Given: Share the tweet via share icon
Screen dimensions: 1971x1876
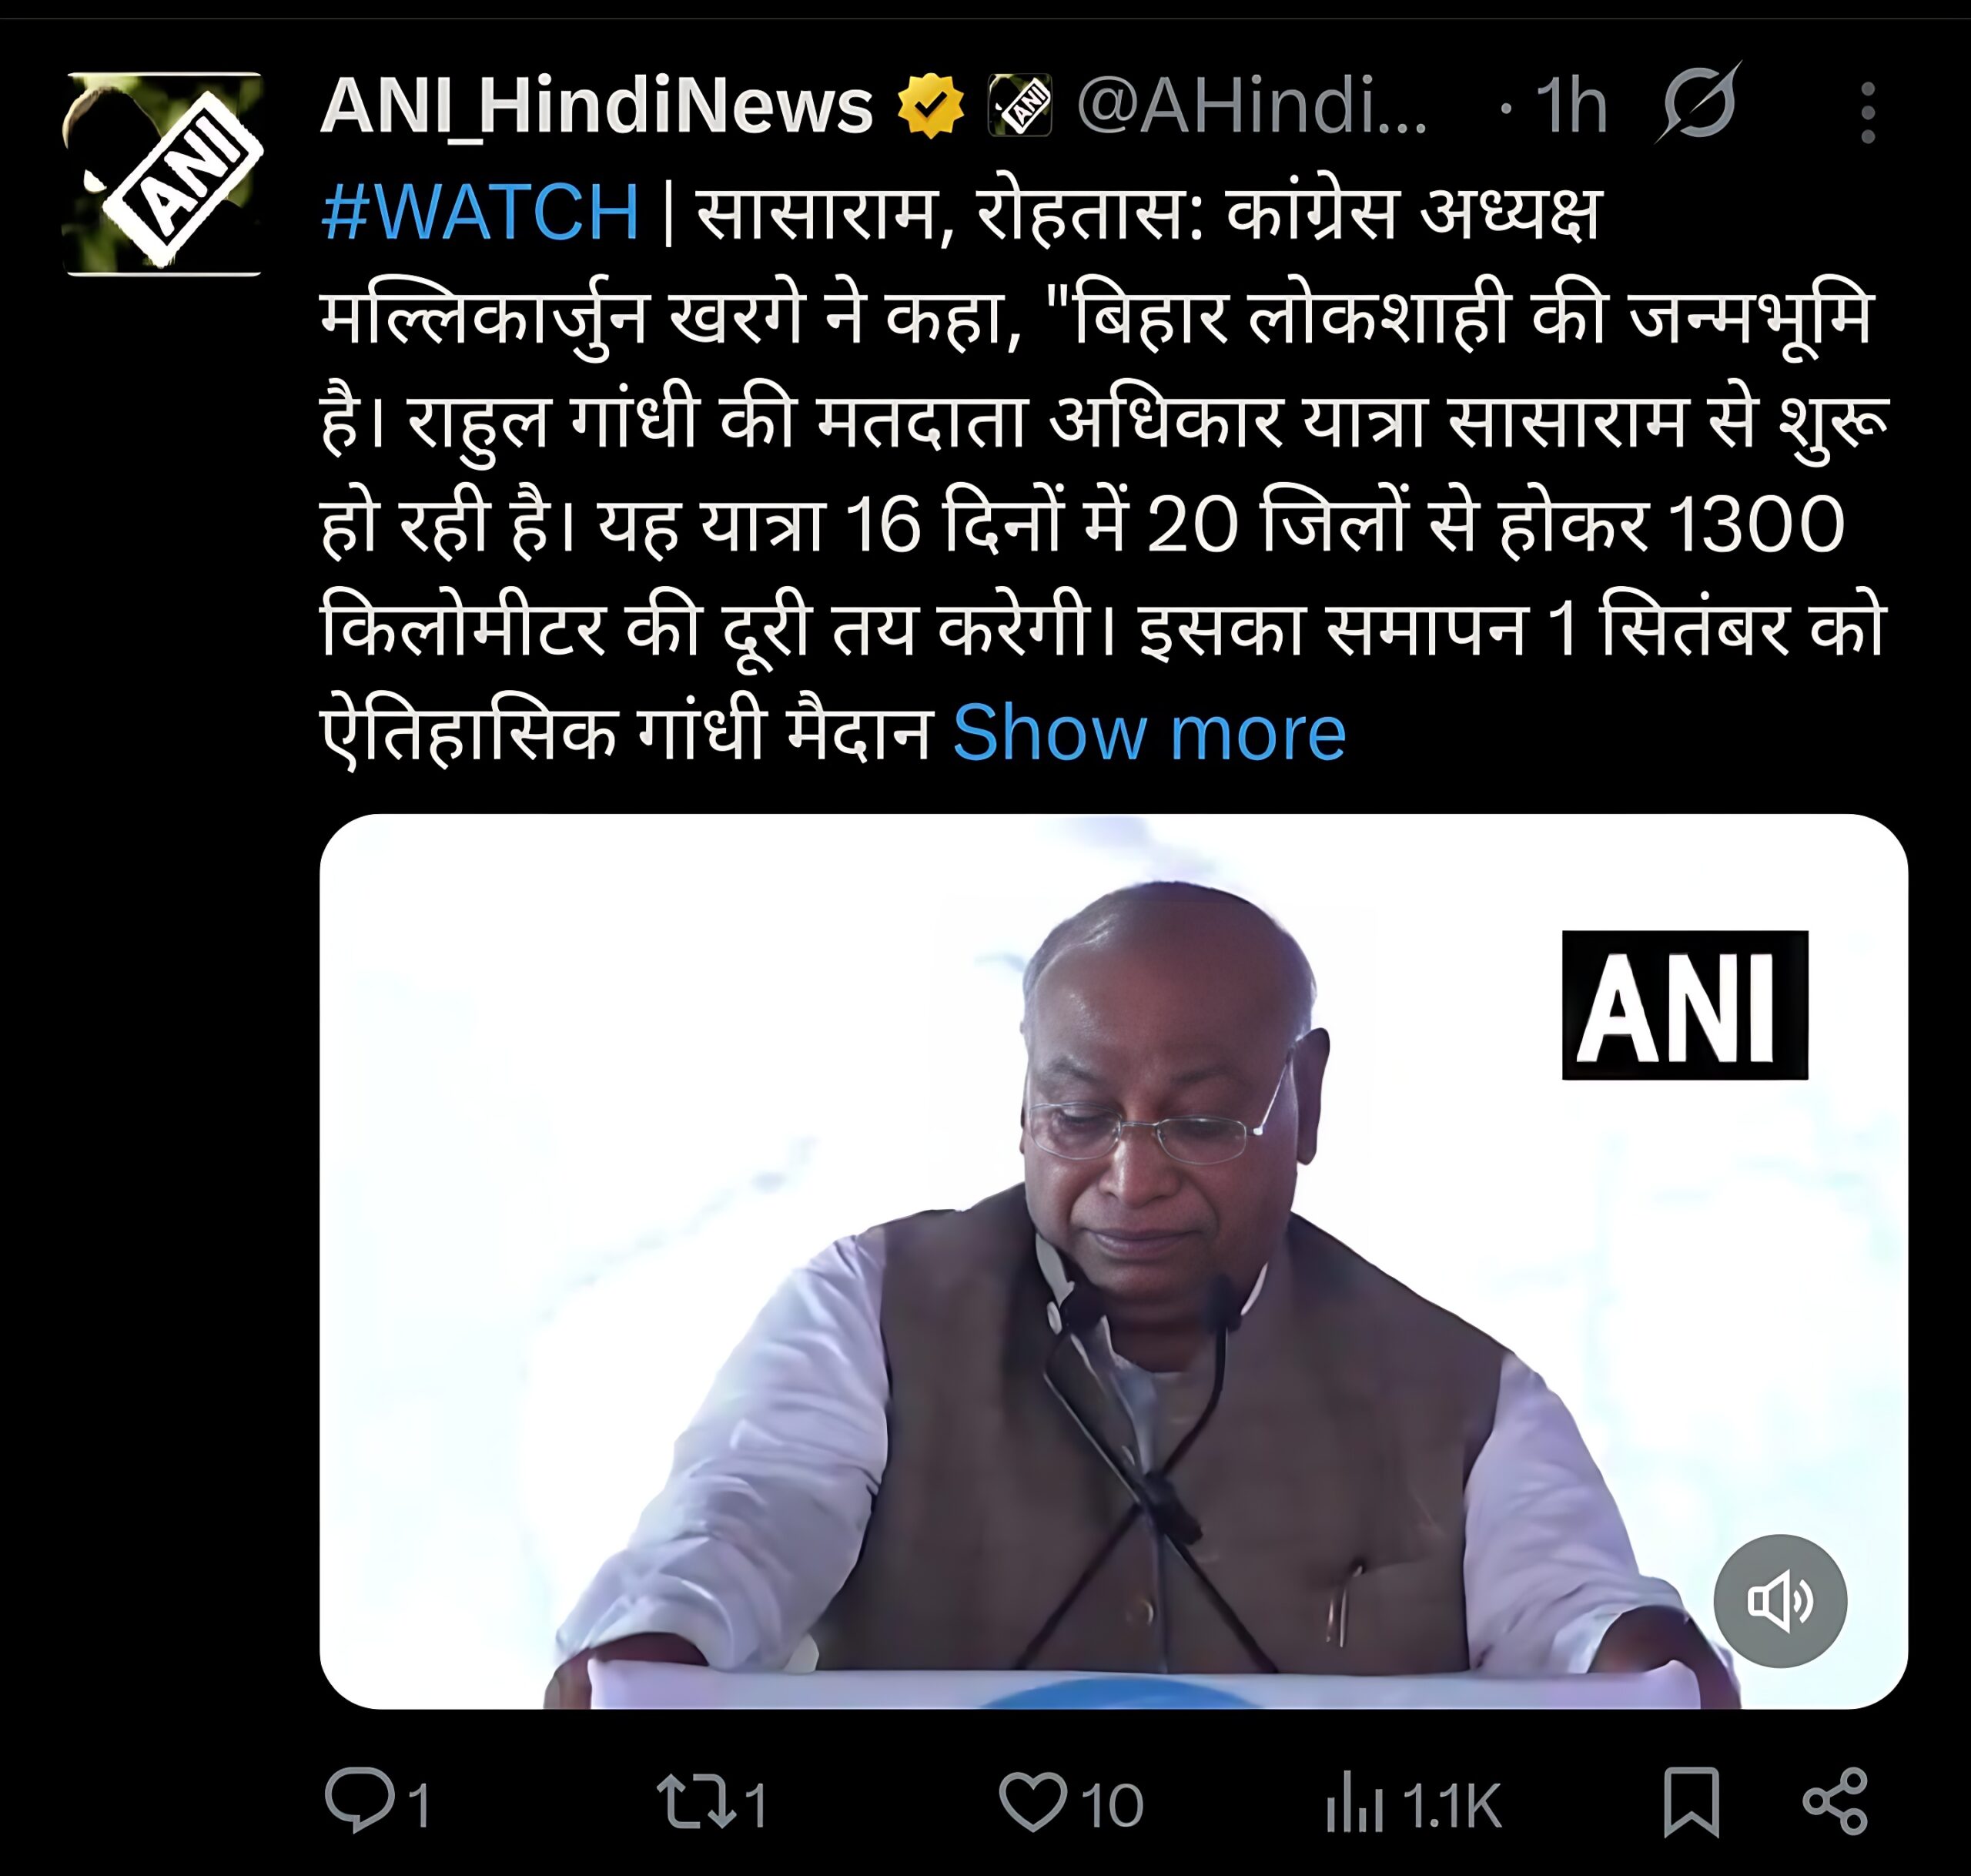Looking at the screenshot, I should coord(1835,1802).
